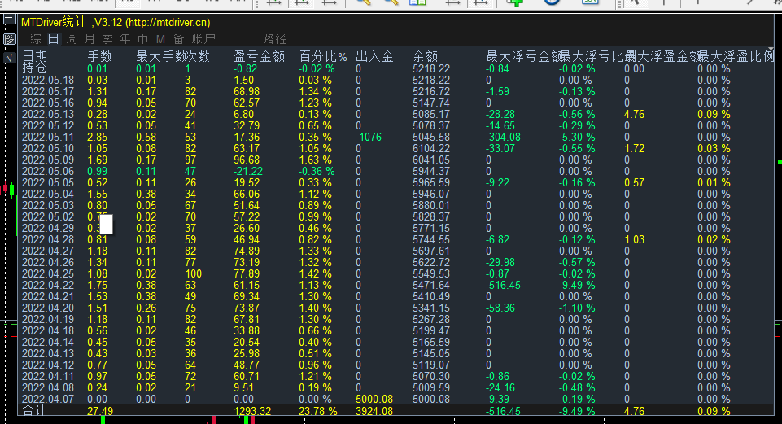Select the 持仓 open positions row label
Image resolution: width=782 pixels, height=424 pixels.
click(34, 68)
